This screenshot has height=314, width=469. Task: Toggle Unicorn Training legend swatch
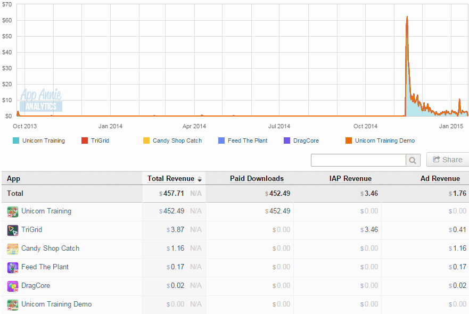pyautogui.click(x=16, y=141)
